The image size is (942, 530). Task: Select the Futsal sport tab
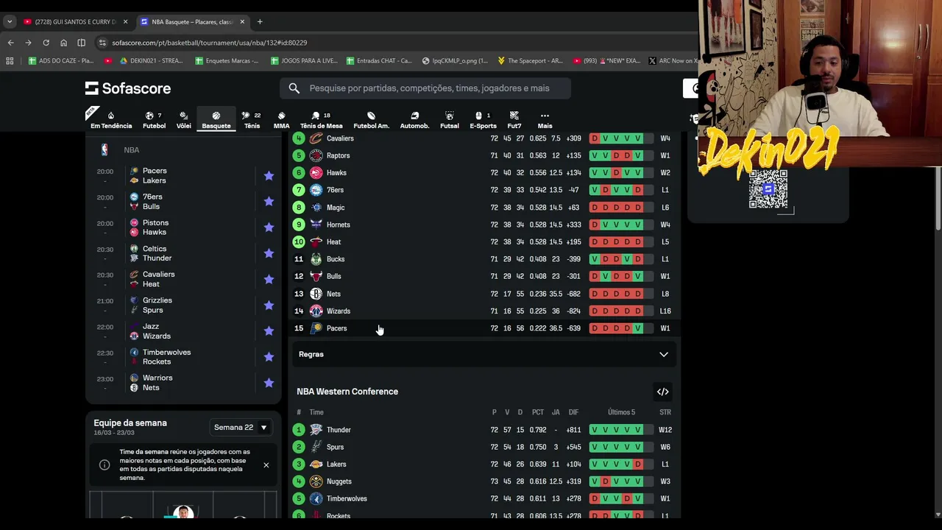[x=449, y=120]
